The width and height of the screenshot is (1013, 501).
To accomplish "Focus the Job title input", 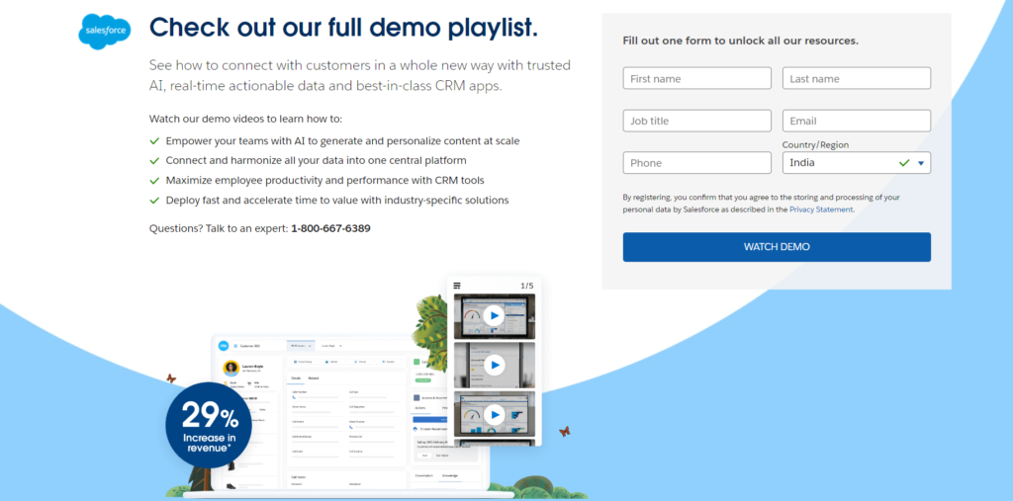I will point(697,121).
